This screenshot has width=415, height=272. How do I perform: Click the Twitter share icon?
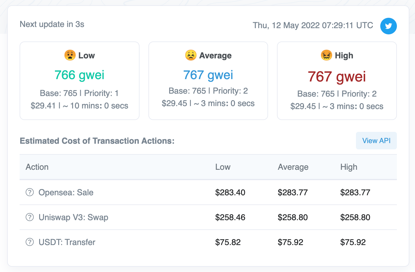(388, 26)
